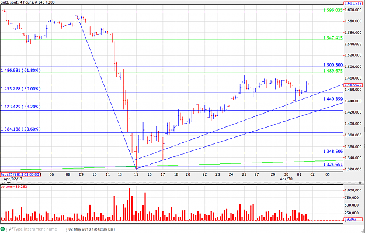The height and width of the screenshot is (233, 365).
Task: Select the 1,384.188 (23.60%) Fibonacci label
Action: coord(20,129)
